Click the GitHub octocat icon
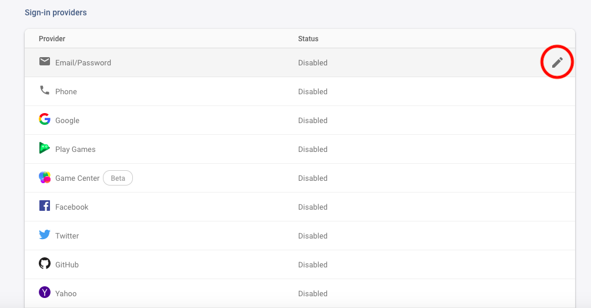Image resolution: width=591 pixels, height=308 pixels. [45, 264]
